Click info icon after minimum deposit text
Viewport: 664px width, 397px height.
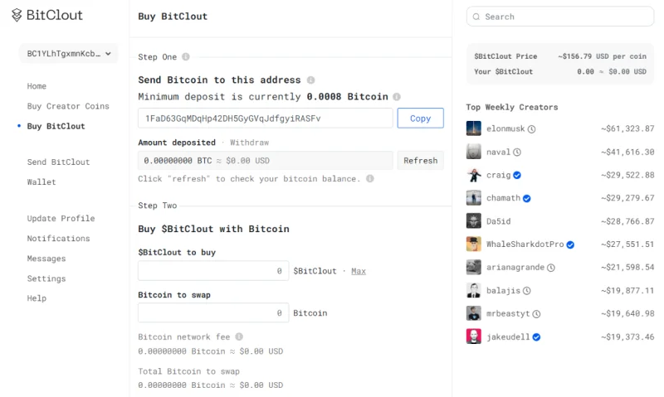397,97
